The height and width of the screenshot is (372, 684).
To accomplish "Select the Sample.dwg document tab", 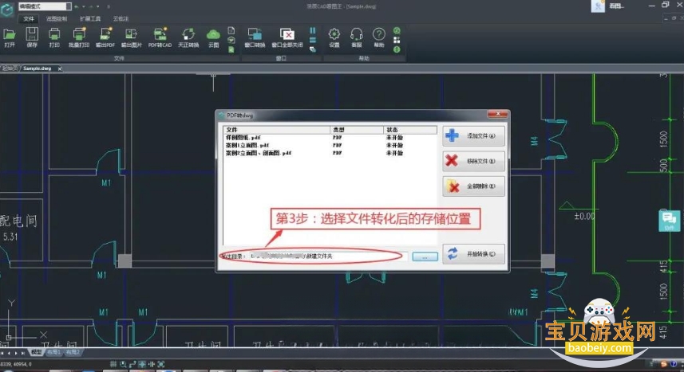I will pos(37,69).
